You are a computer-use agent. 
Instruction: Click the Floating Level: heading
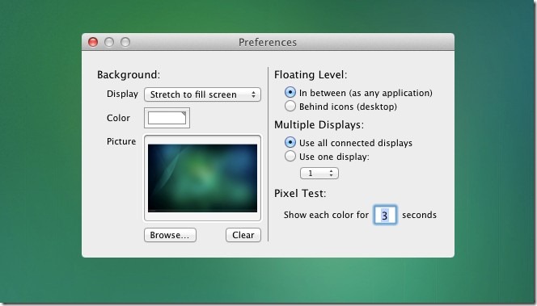click(x=311, y=74)
